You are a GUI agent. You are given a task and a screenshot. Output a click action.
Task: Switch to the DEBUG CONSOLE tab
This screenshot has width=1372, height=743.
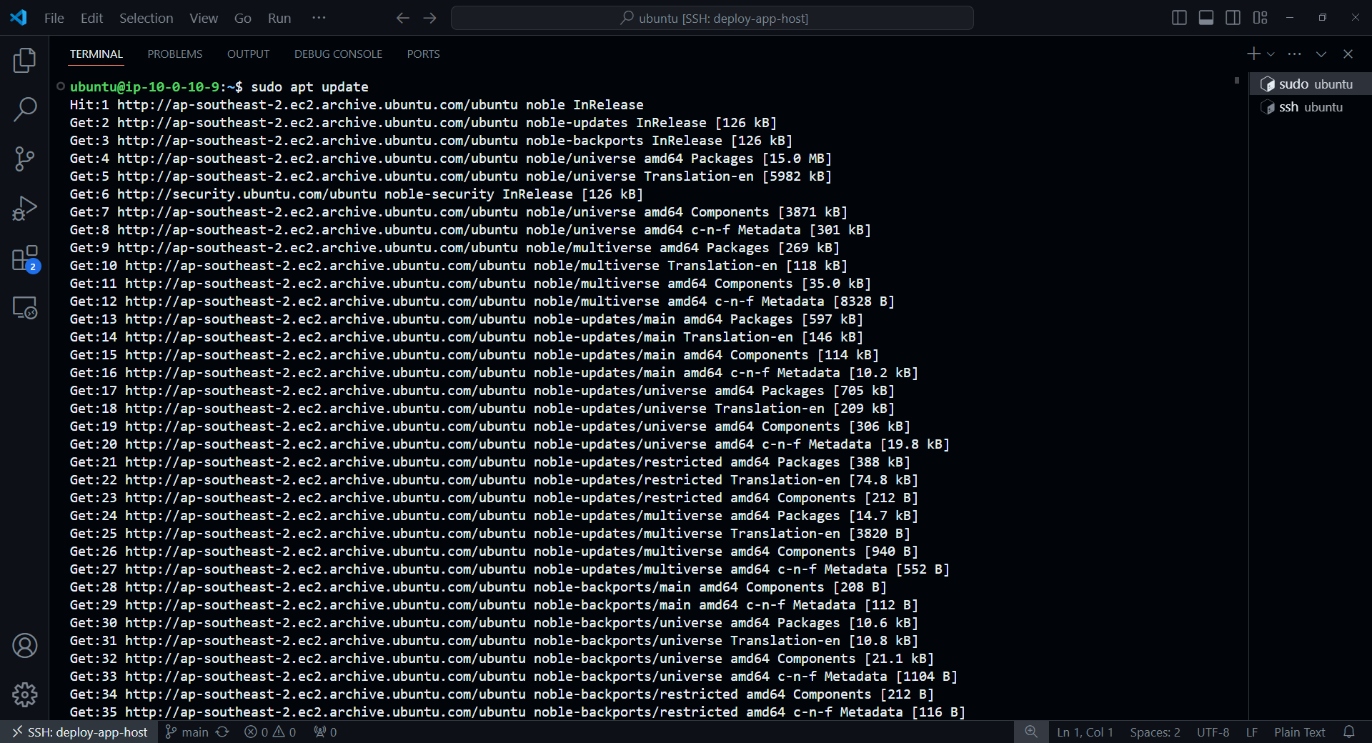coord(338,54)
